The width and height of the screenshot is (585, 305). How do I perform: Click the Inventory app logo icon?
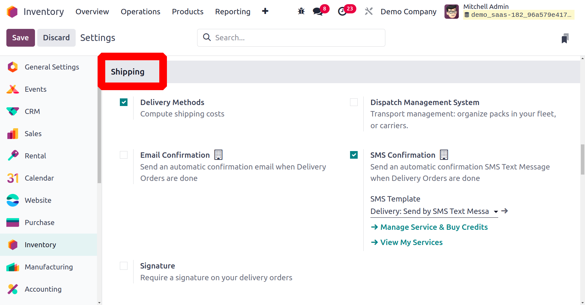(x=12, y=12)
